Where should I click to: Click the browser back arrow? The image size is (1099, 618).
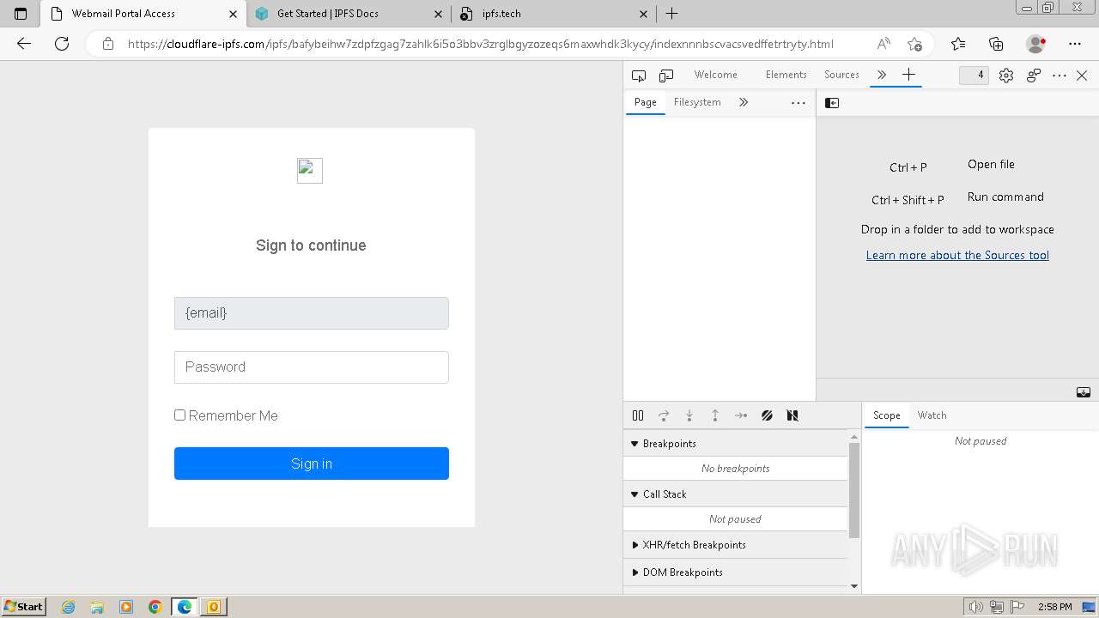[24, 44]
